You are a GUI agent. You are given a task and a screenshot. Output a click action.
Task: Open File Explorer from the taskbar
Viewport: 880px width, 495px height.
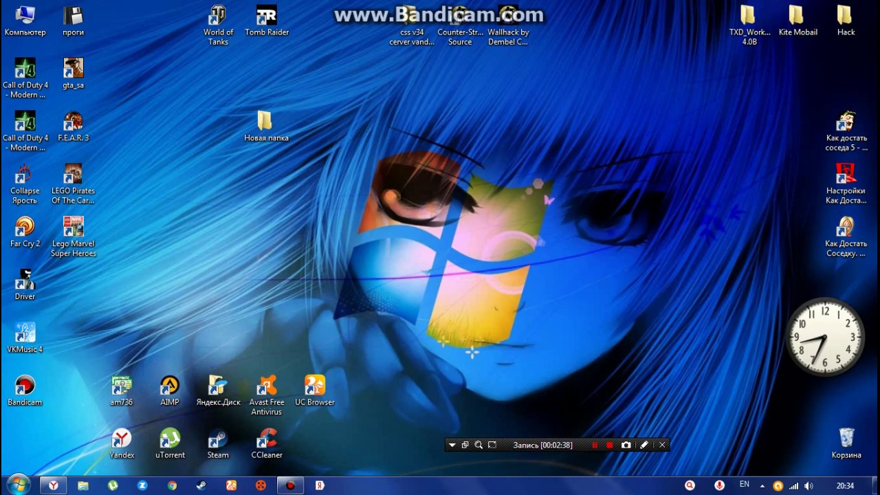click(x=83, y=485)
